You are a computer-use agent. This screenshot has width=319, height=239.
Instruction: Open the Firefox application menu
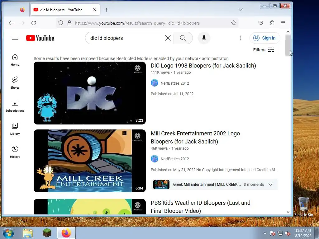(283, 23)
